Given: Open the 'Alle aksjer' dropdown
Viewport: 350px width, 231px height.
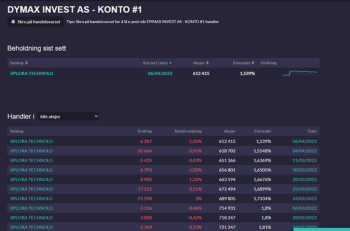Looking at the screenshot, I should coord(68,117).
